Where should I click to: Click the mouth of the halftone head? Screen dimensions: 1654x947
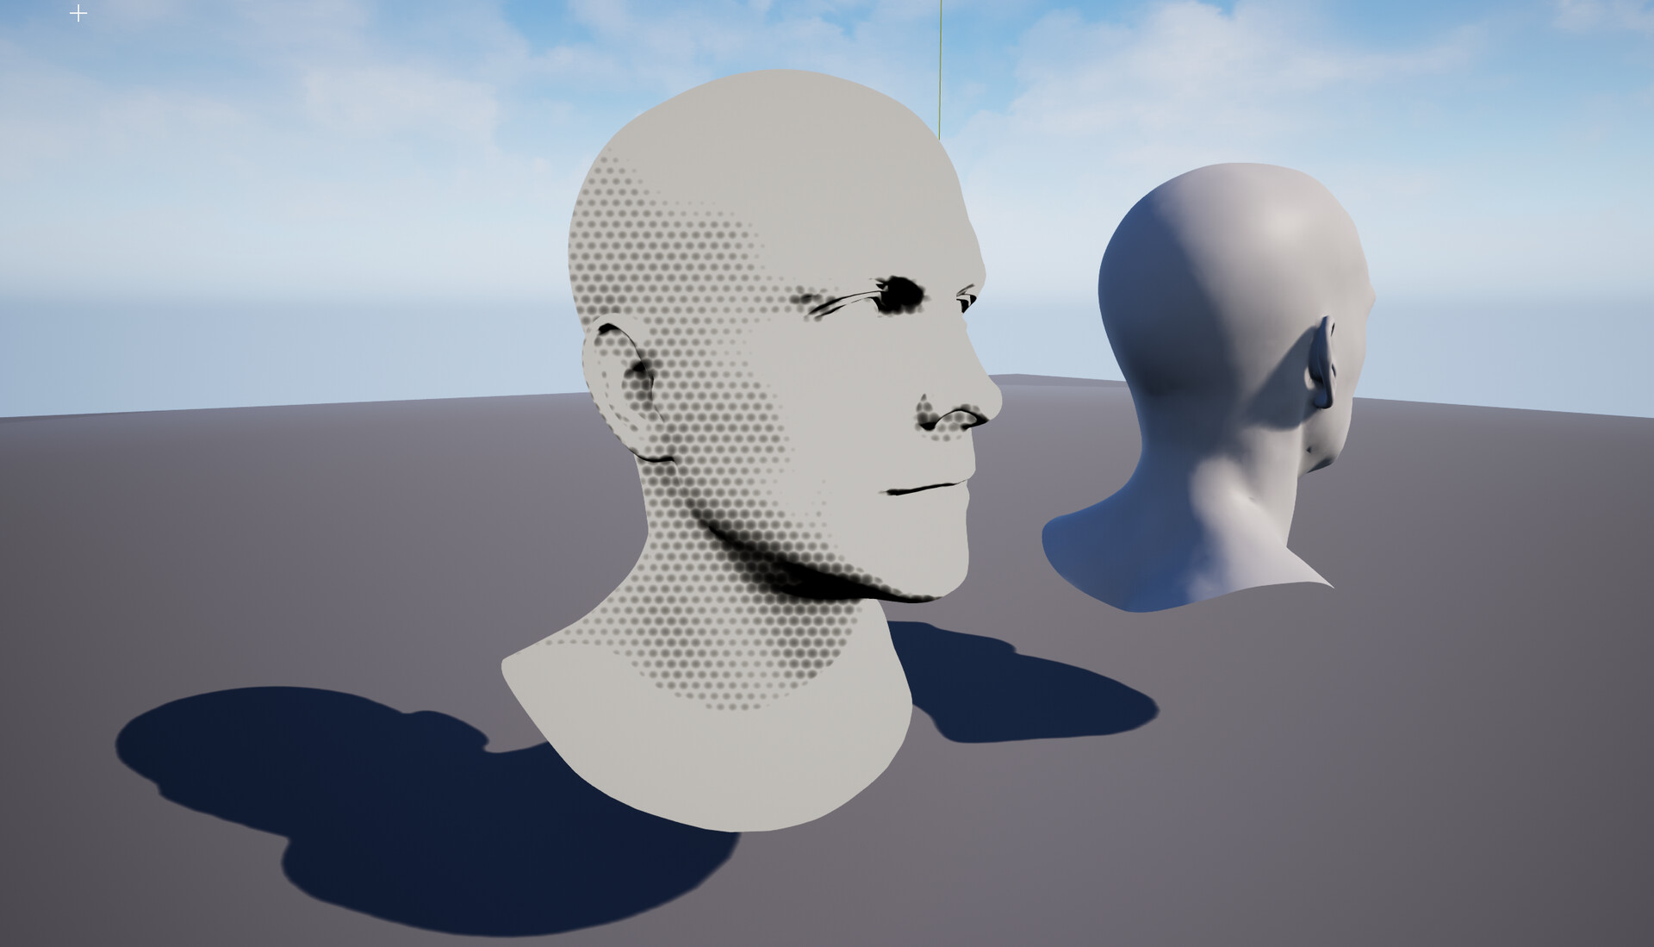coord(922,487)
